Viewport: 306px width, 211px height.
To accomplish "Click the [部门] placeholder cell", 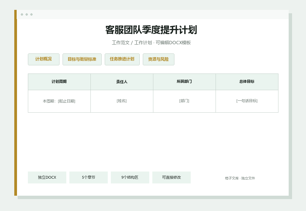I will 184,101.
